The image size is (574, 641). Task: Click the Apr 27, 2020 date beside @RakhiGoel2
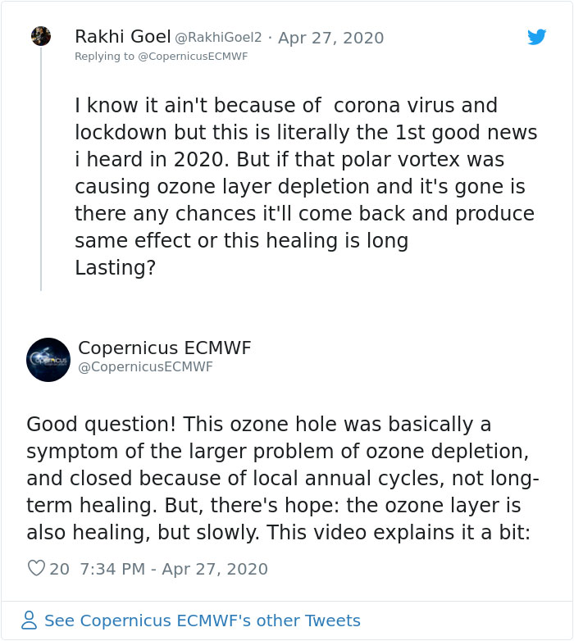[330, 38]
